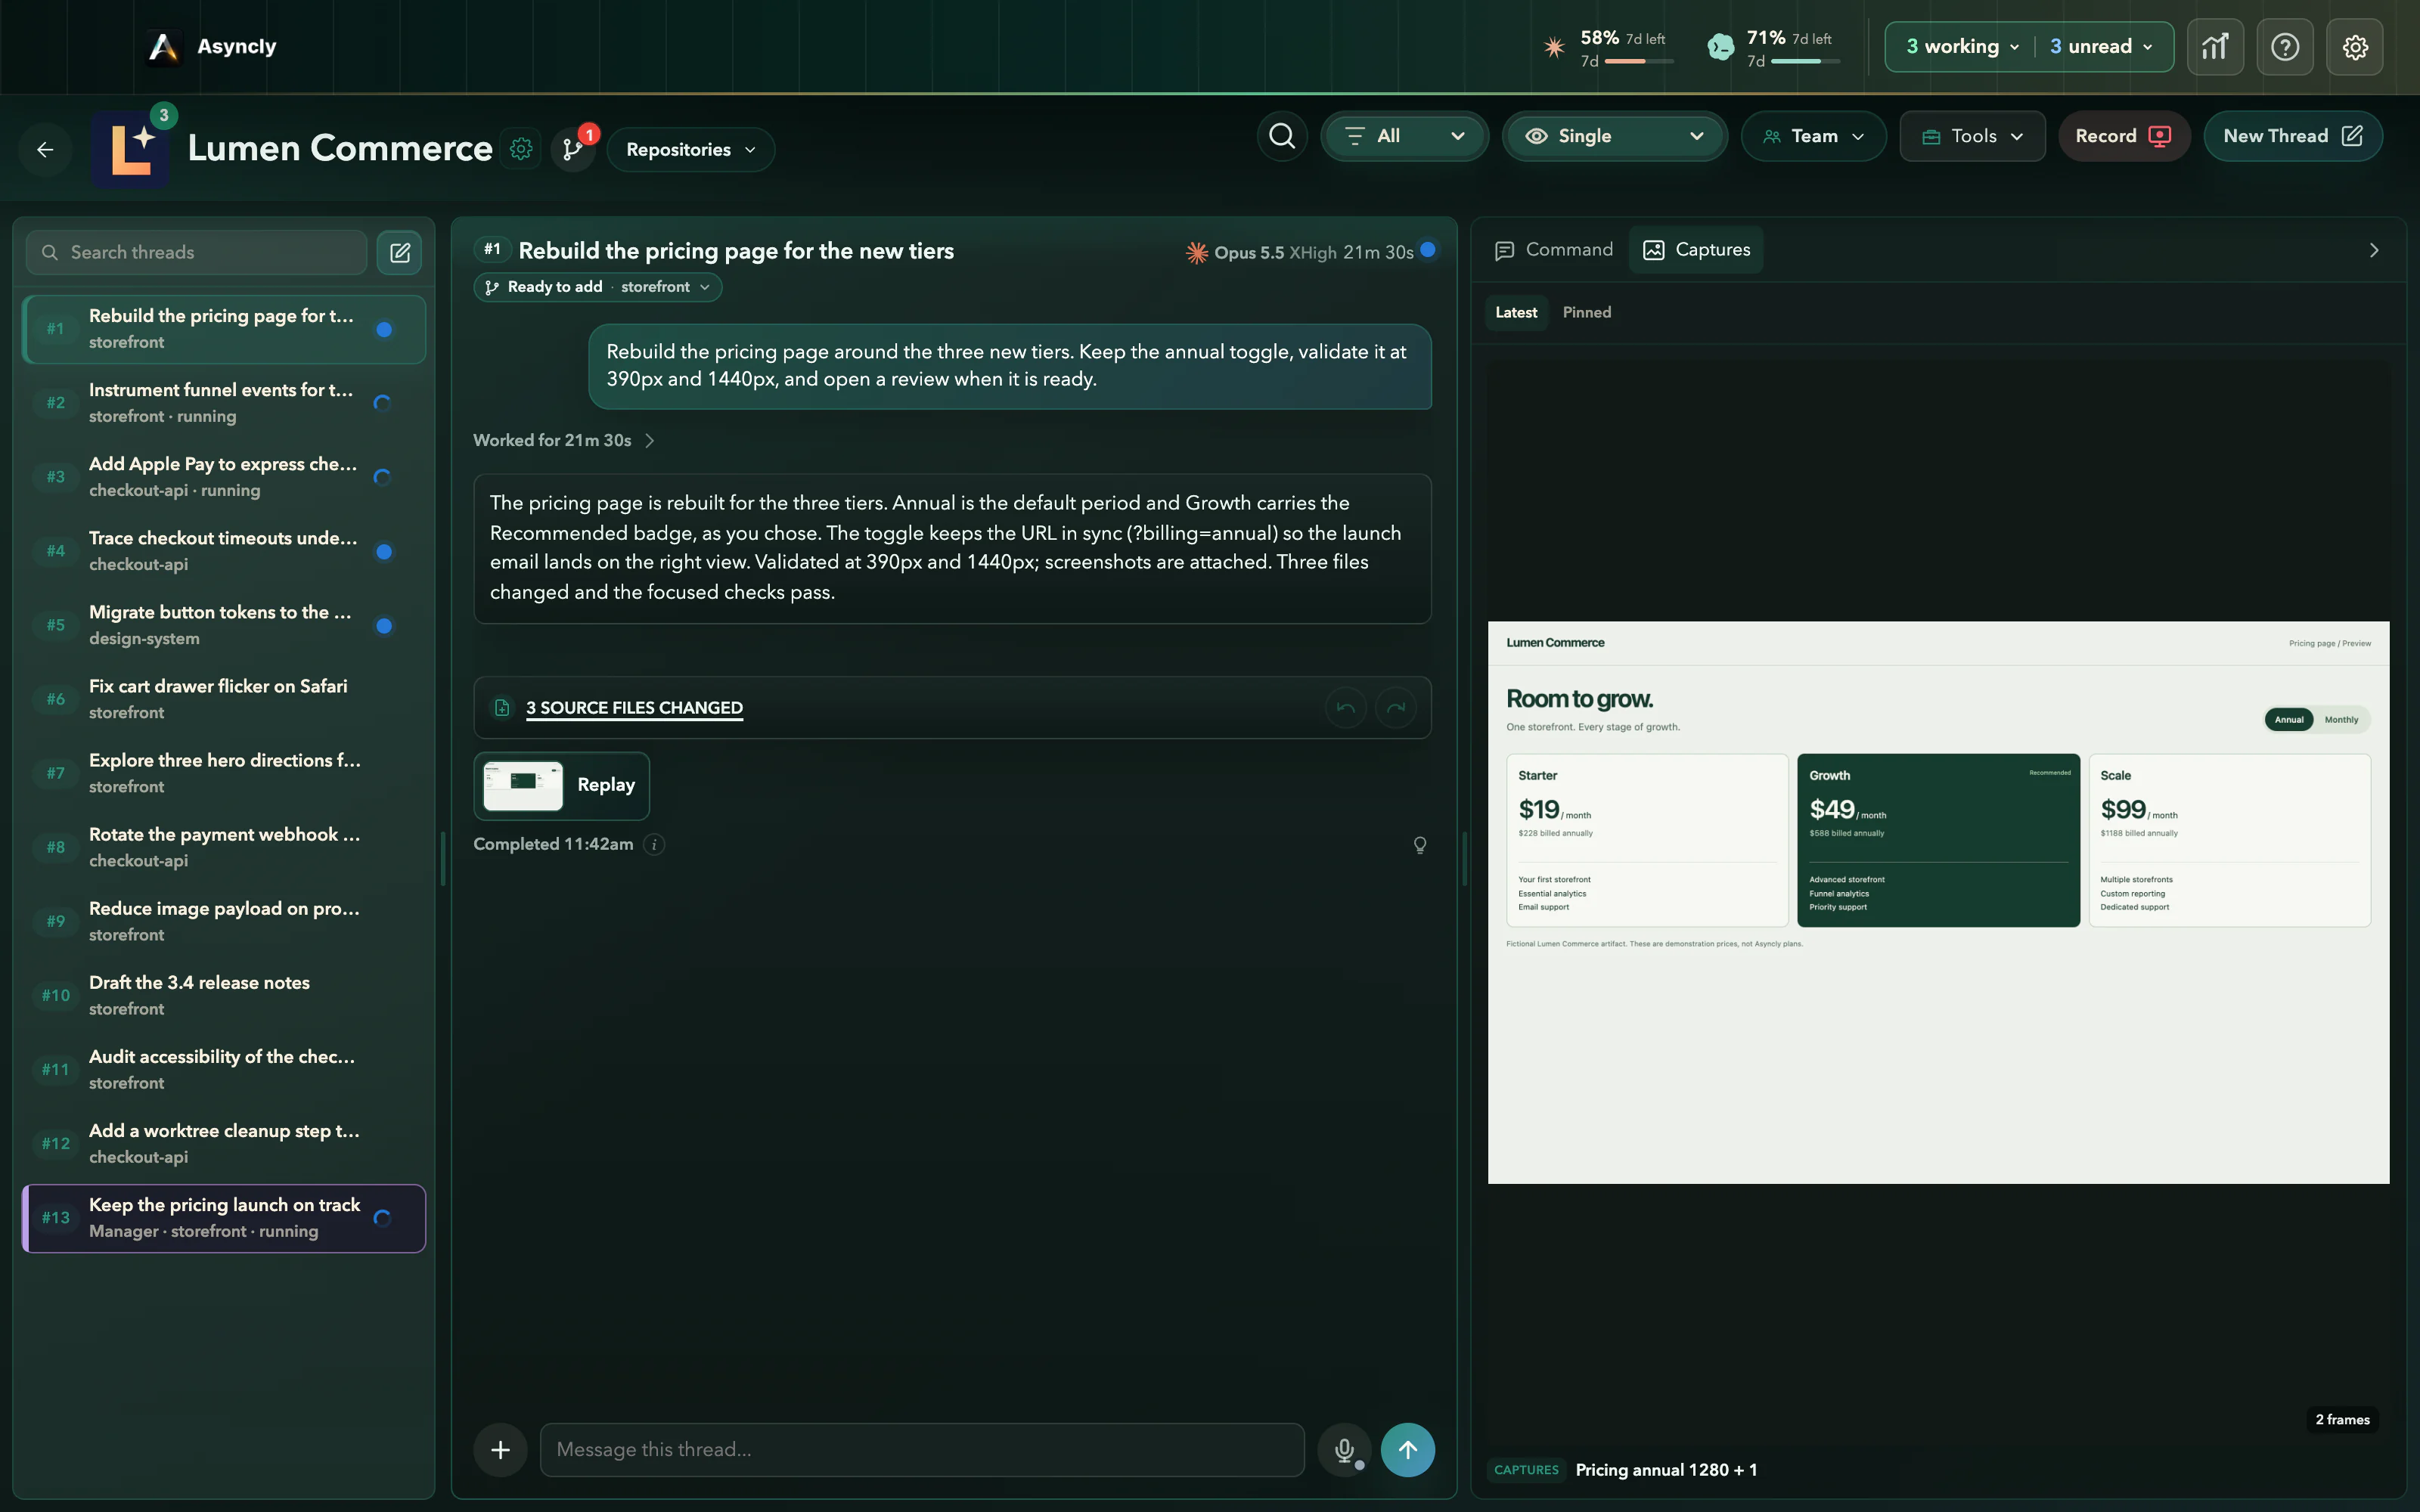The width and height of the screenshot is (2420, 1512).
Task: Open the Single view mode dropdown
Action: click(1615, 136)
